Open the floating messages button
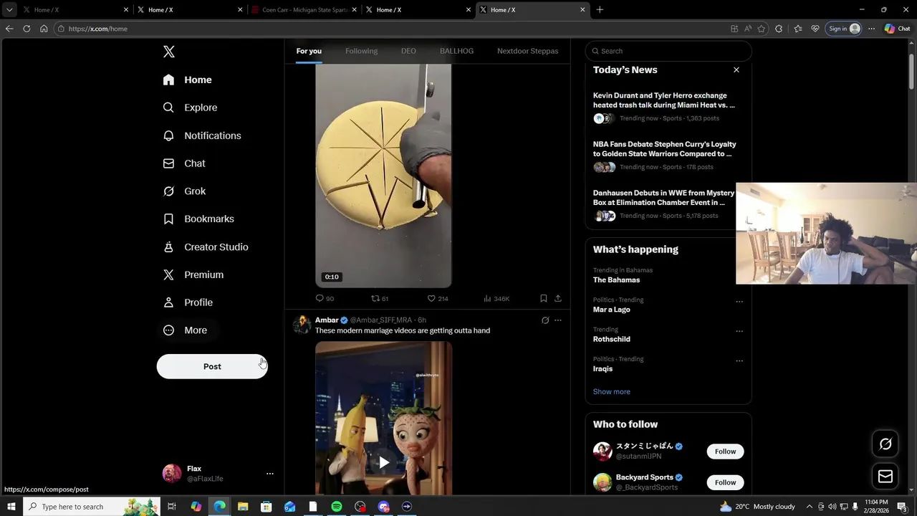917x516 pixels. 885,477
